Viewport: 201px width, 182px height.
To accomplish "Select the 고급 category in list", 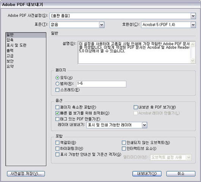I will (x=26, y=56).
